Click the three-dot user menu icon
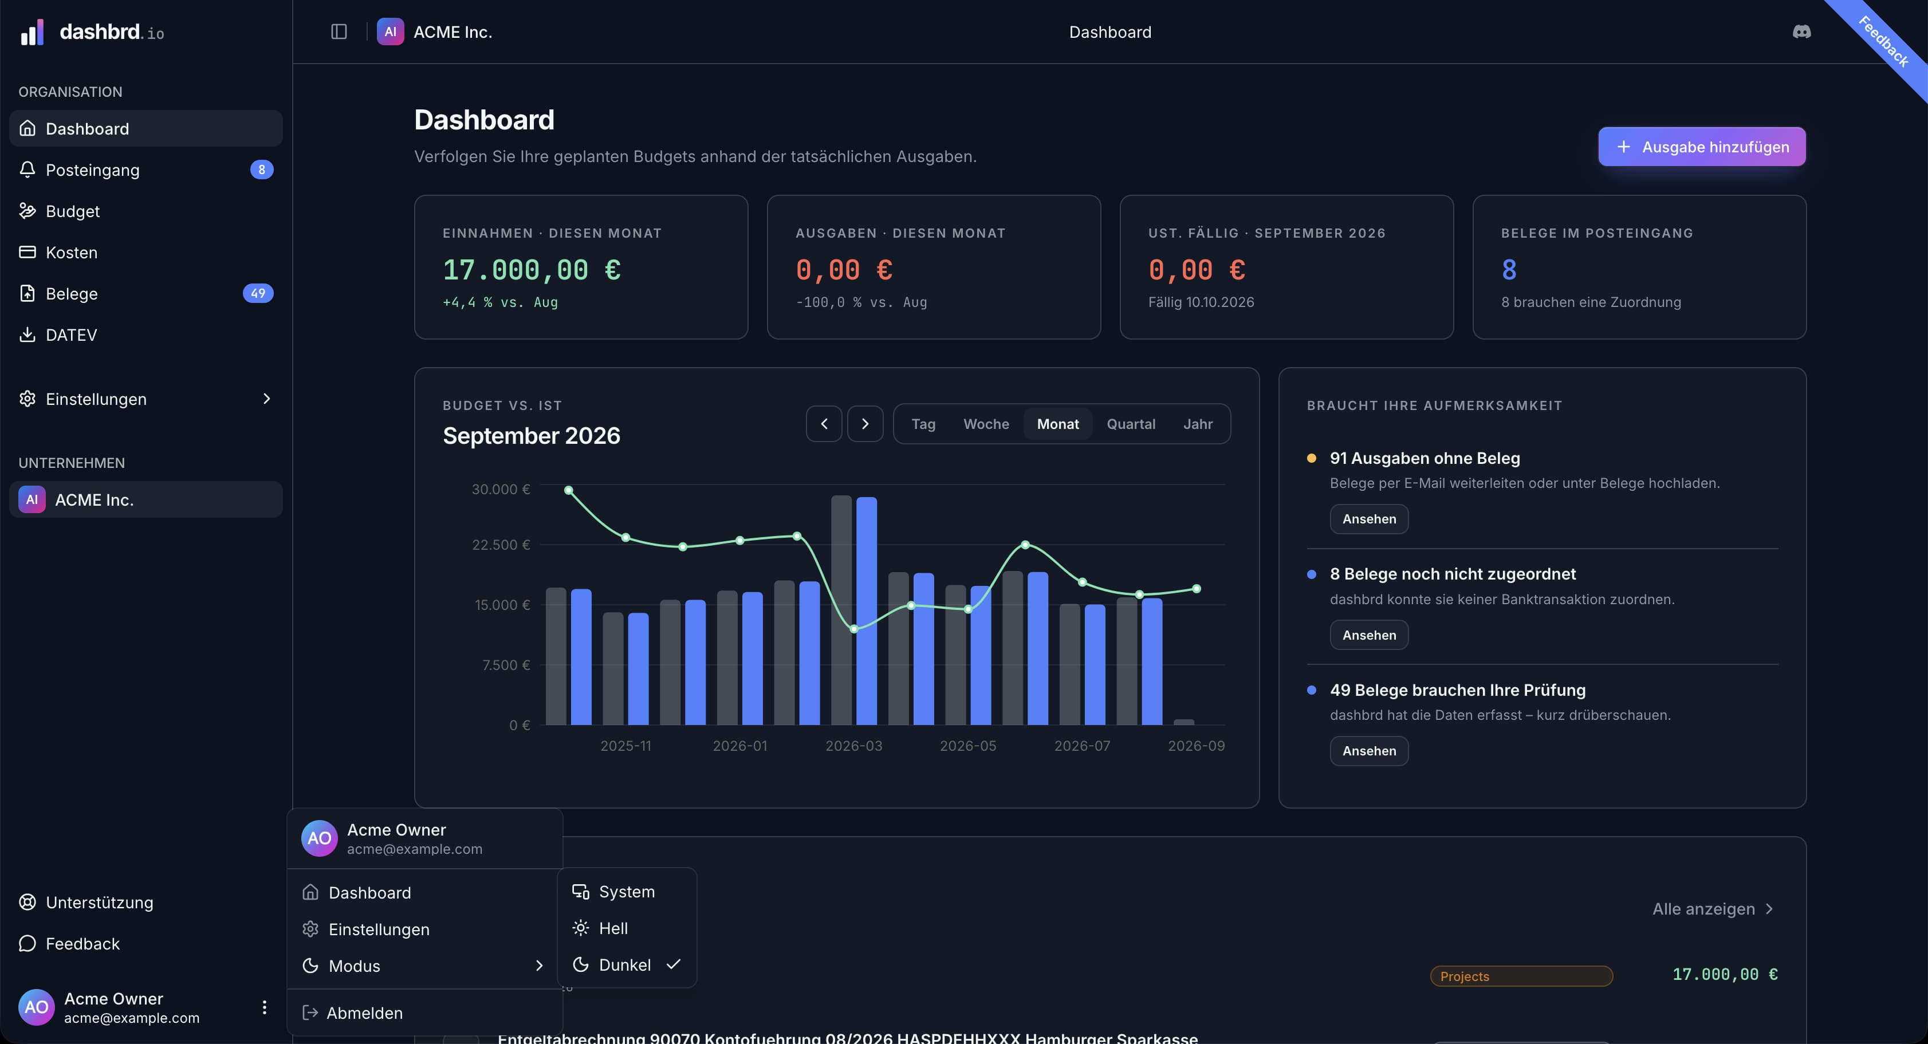The height and width of the screenshot is (1044, 1928). pos(264,1007)
